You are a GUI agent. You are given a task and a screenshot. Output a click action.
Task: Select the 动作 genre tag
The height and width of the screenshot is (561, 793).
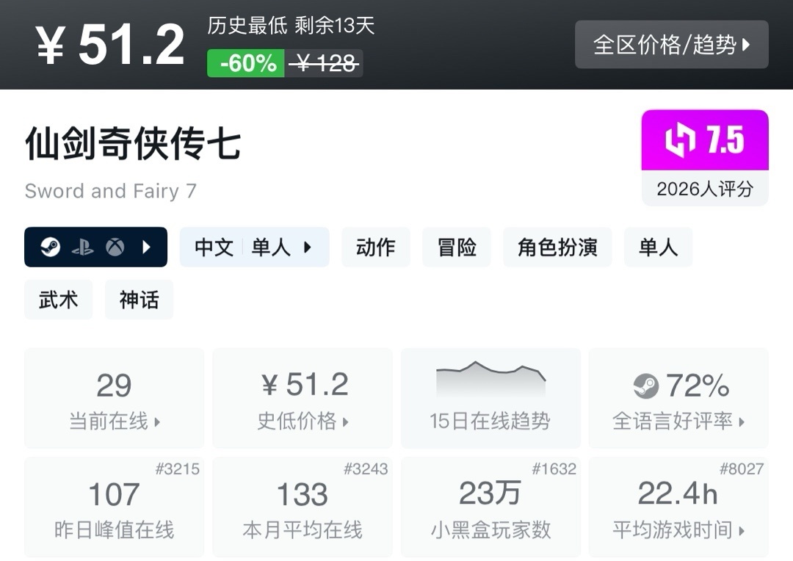pos(376,247)
